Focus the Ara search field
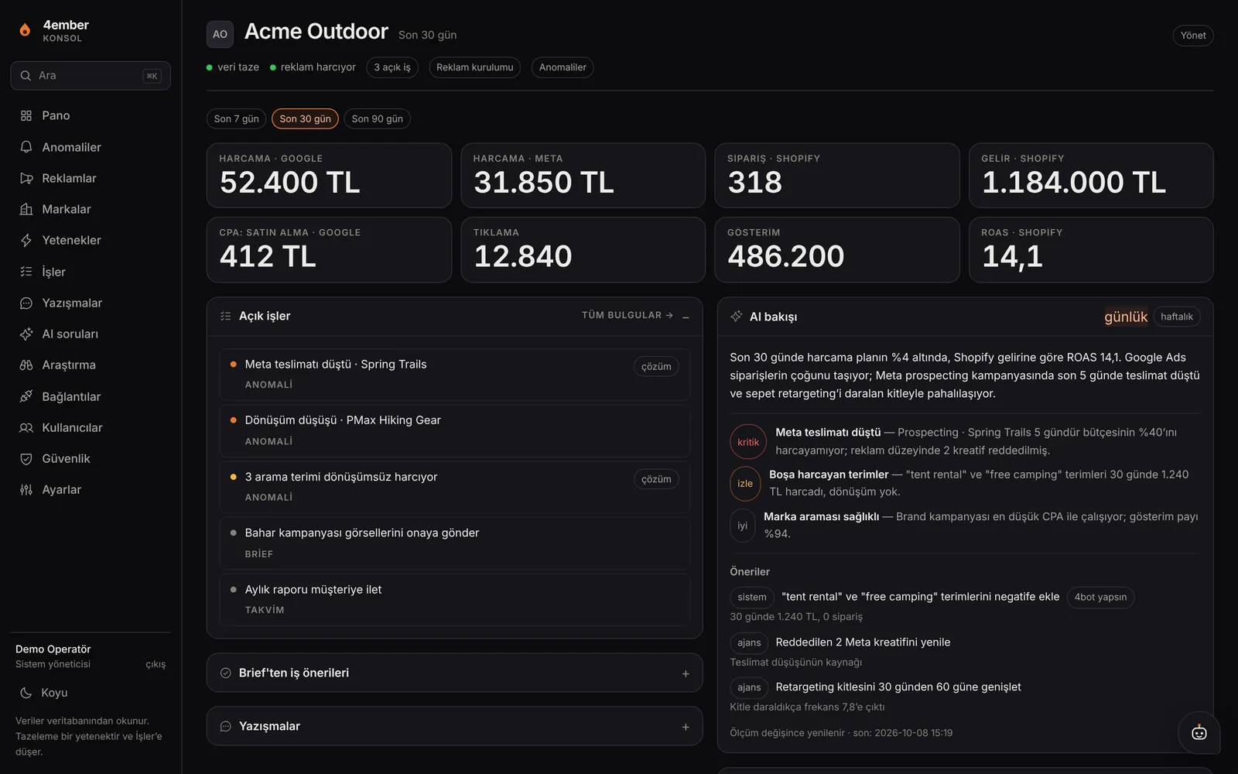 click(91, 76)
